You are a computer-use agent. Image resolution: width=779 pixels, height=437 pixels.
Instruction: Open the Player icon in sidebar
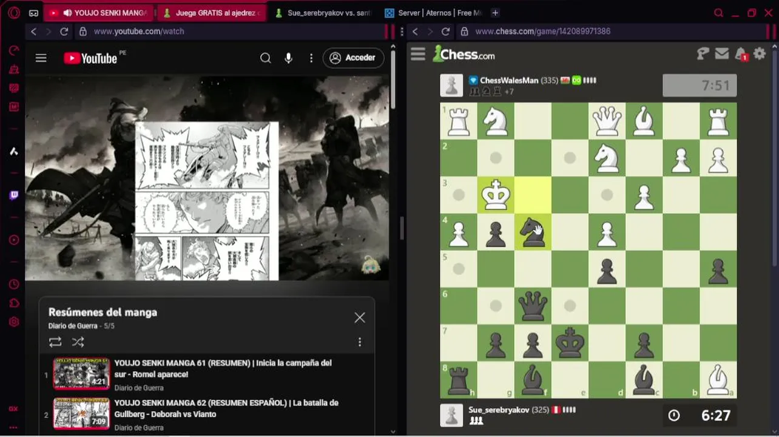point(14,240)
